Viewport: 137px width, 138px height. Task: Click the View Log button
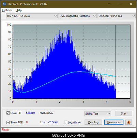point(93,122)
